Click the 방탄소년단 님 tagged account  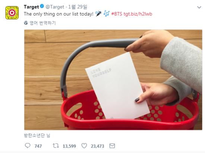[37, 135]
